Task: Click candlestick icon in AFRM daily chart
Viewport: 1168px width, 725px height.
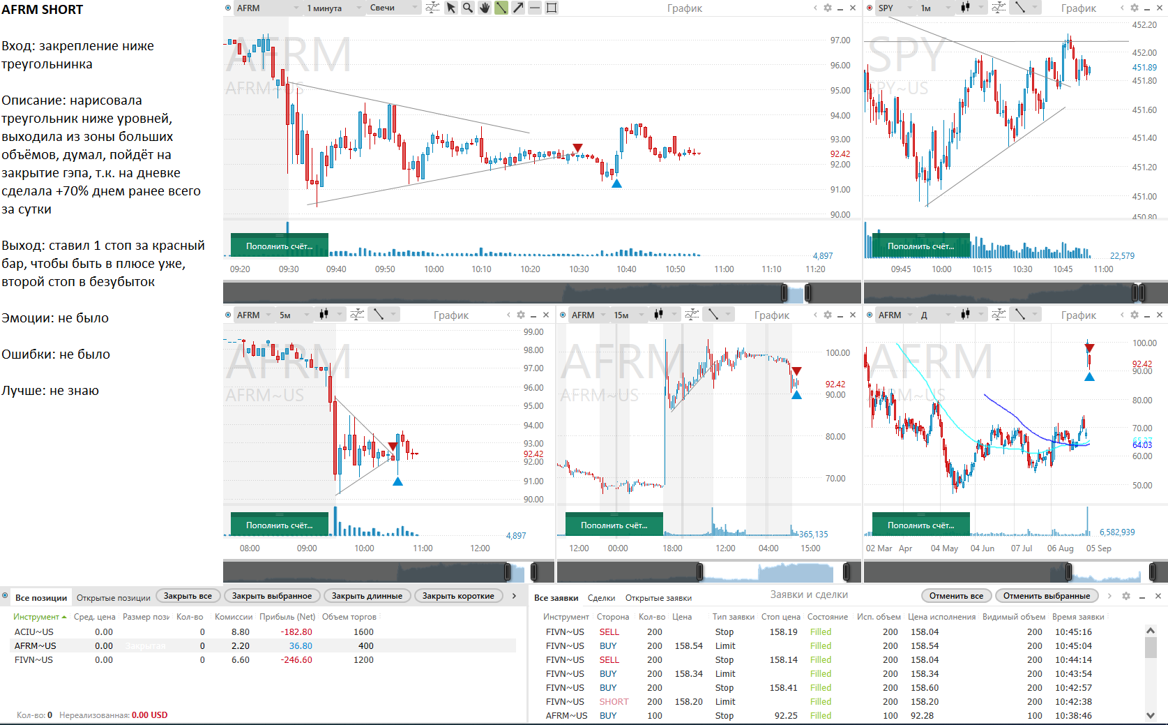Action: pyautogui.click(x=965, y=315)
